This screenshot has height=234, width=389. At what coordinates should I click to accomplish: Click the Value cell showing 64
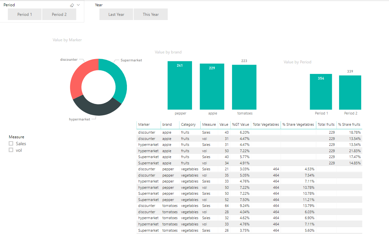coord(227,206)
